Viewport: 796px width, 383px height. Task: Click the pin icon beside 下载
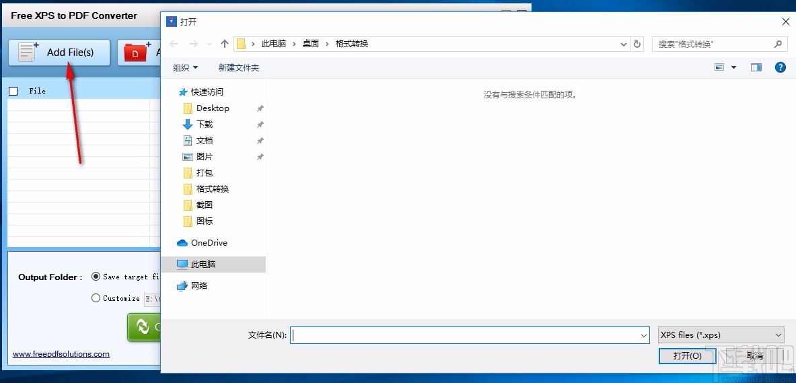click(x=260, y=125)
